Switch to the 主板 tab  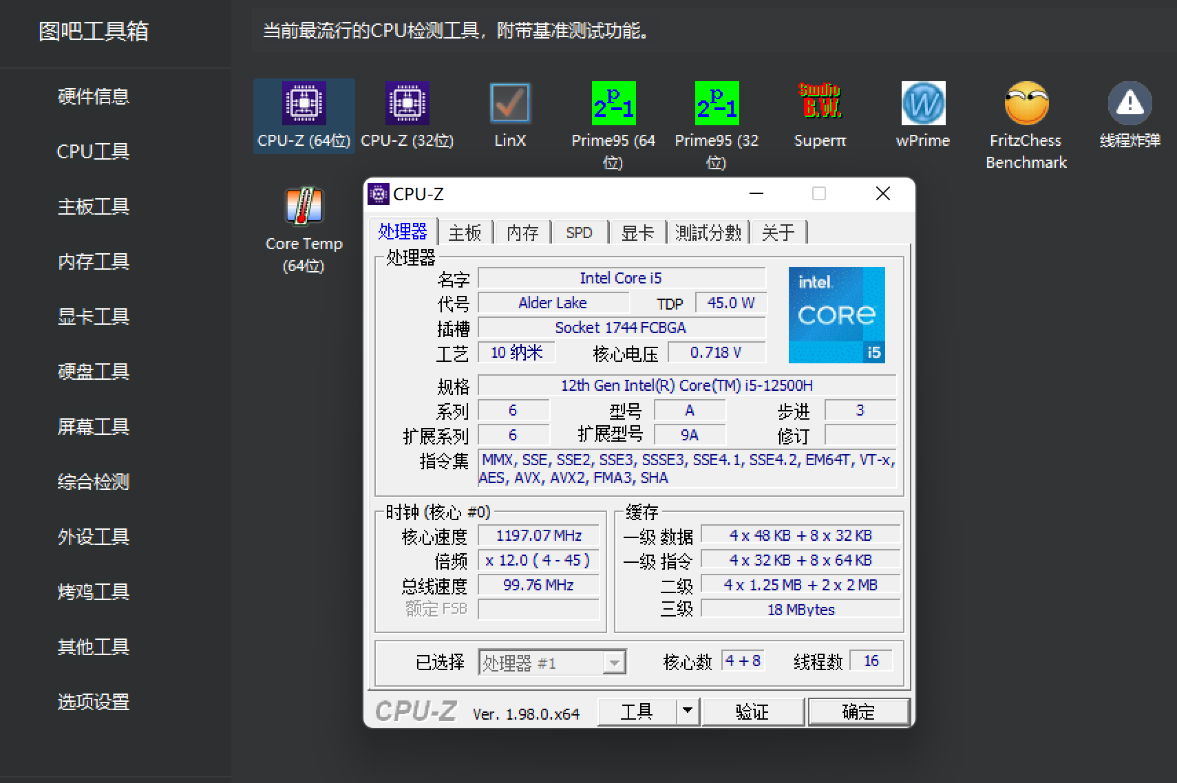tap(465, 233)
